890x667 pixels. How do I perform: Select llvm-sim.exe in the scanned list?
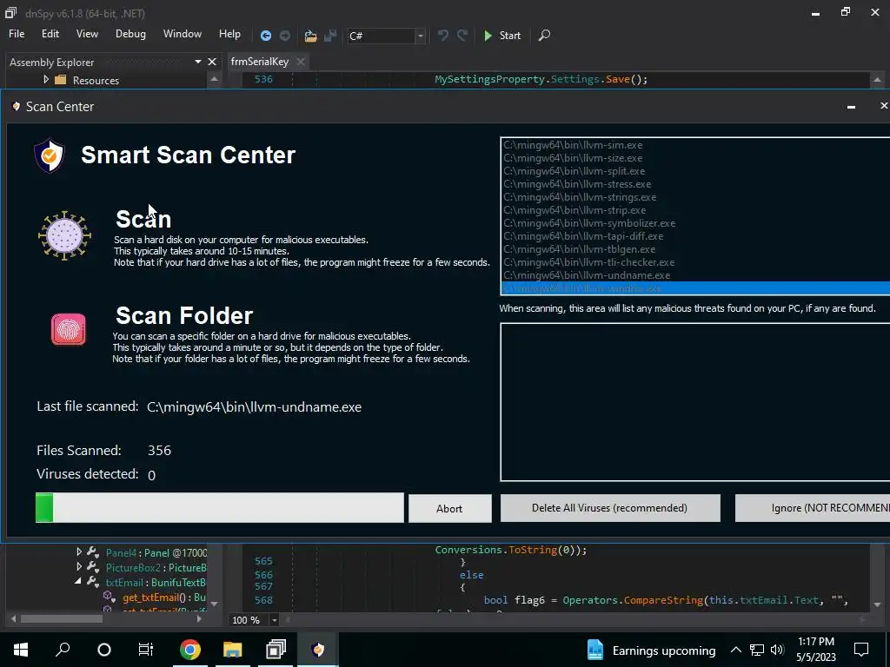(696, 145)
